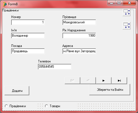Click the Номер label
Viewport: 138px width, 113px height.
(x=16, y=17)
